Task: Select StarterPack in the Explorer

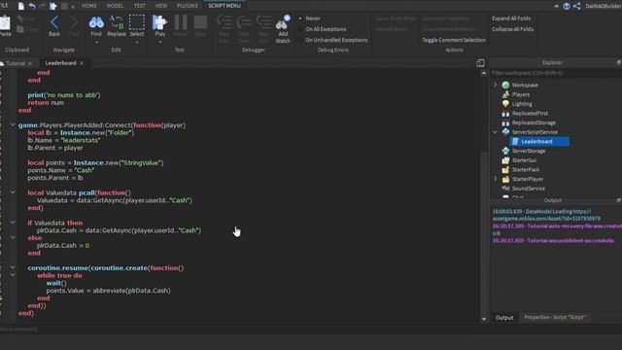Action: tap(525, 169)
